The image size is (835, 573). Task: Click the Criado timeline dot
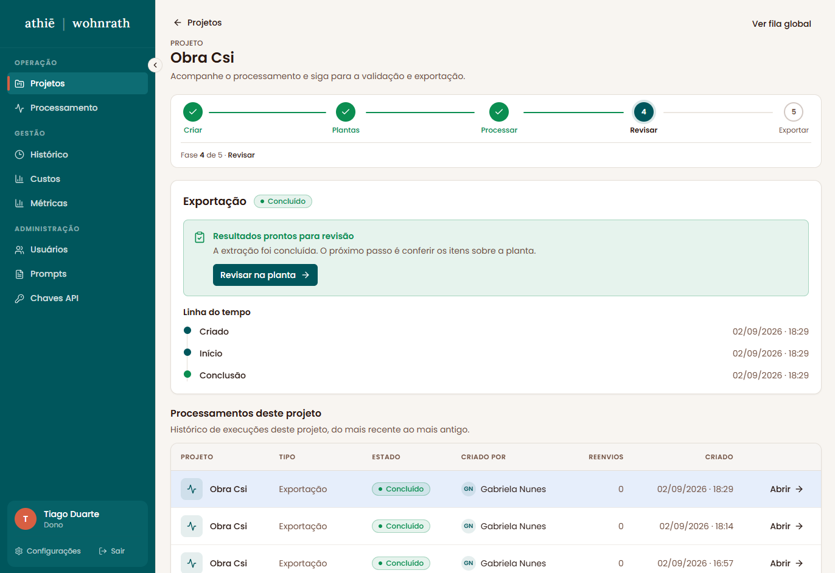tap(187, 331)
